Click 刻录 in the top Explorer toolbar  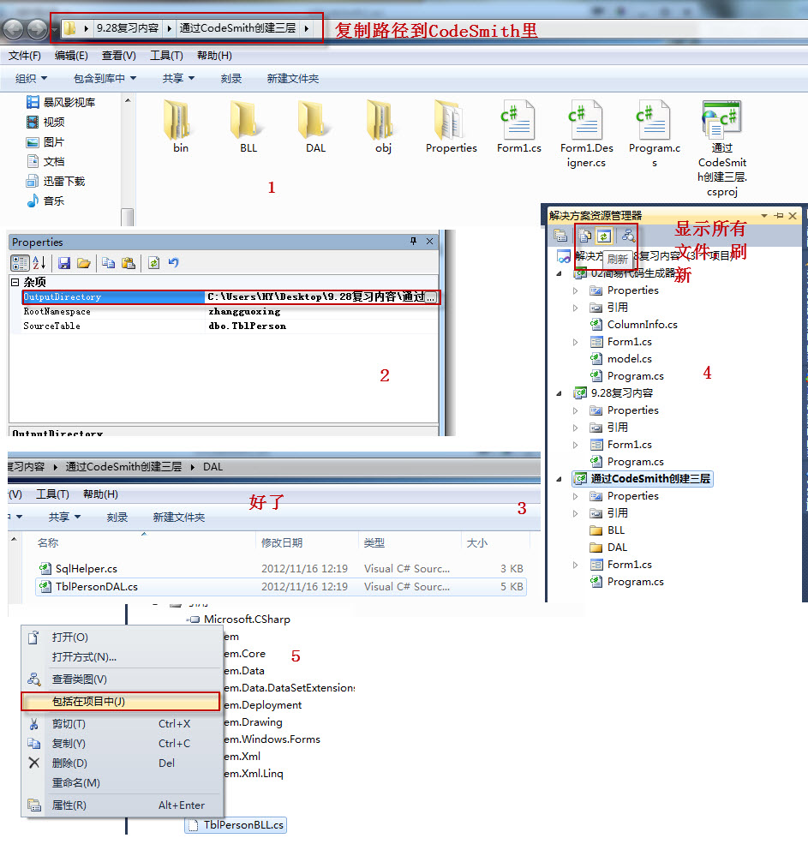231,79
